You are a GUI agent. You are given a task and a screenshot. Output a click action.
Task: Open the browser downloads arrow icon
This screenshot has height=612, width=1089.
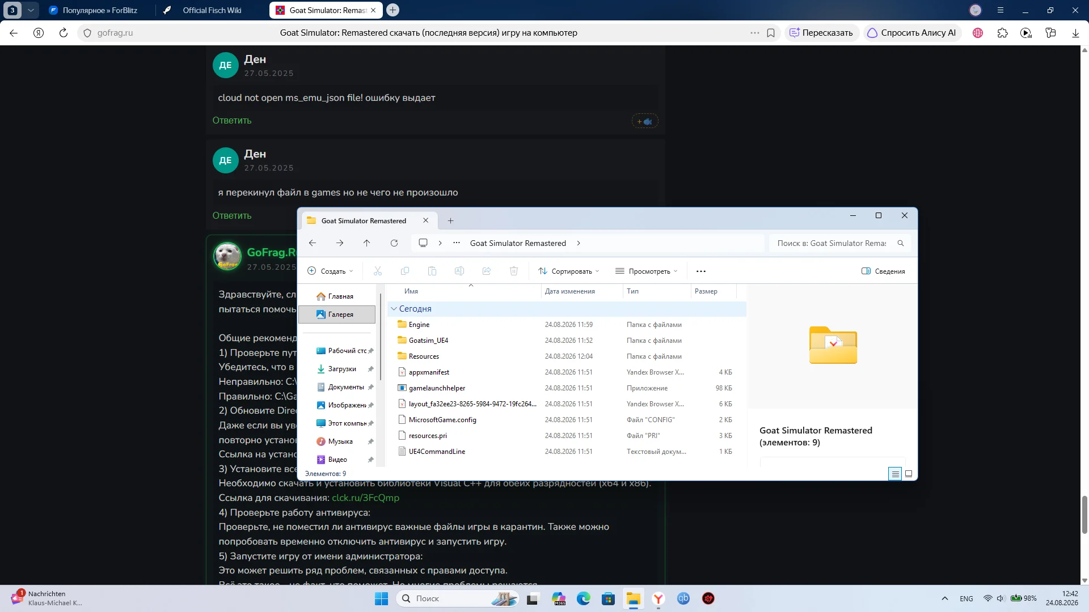(x=1075, y=33)
